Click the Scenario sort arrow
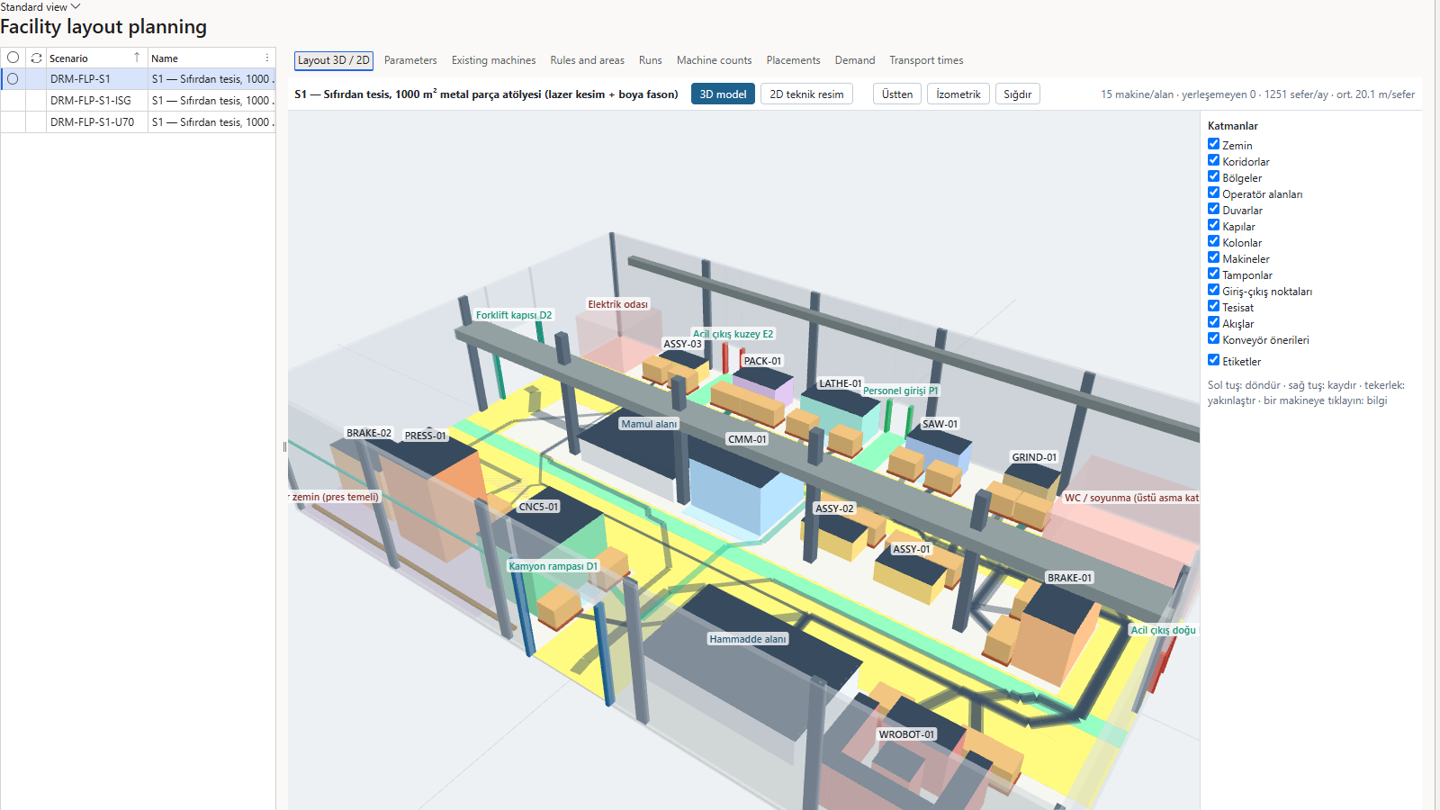The height and width of the screenshot is (810, 1440). [x=137, y=58]
